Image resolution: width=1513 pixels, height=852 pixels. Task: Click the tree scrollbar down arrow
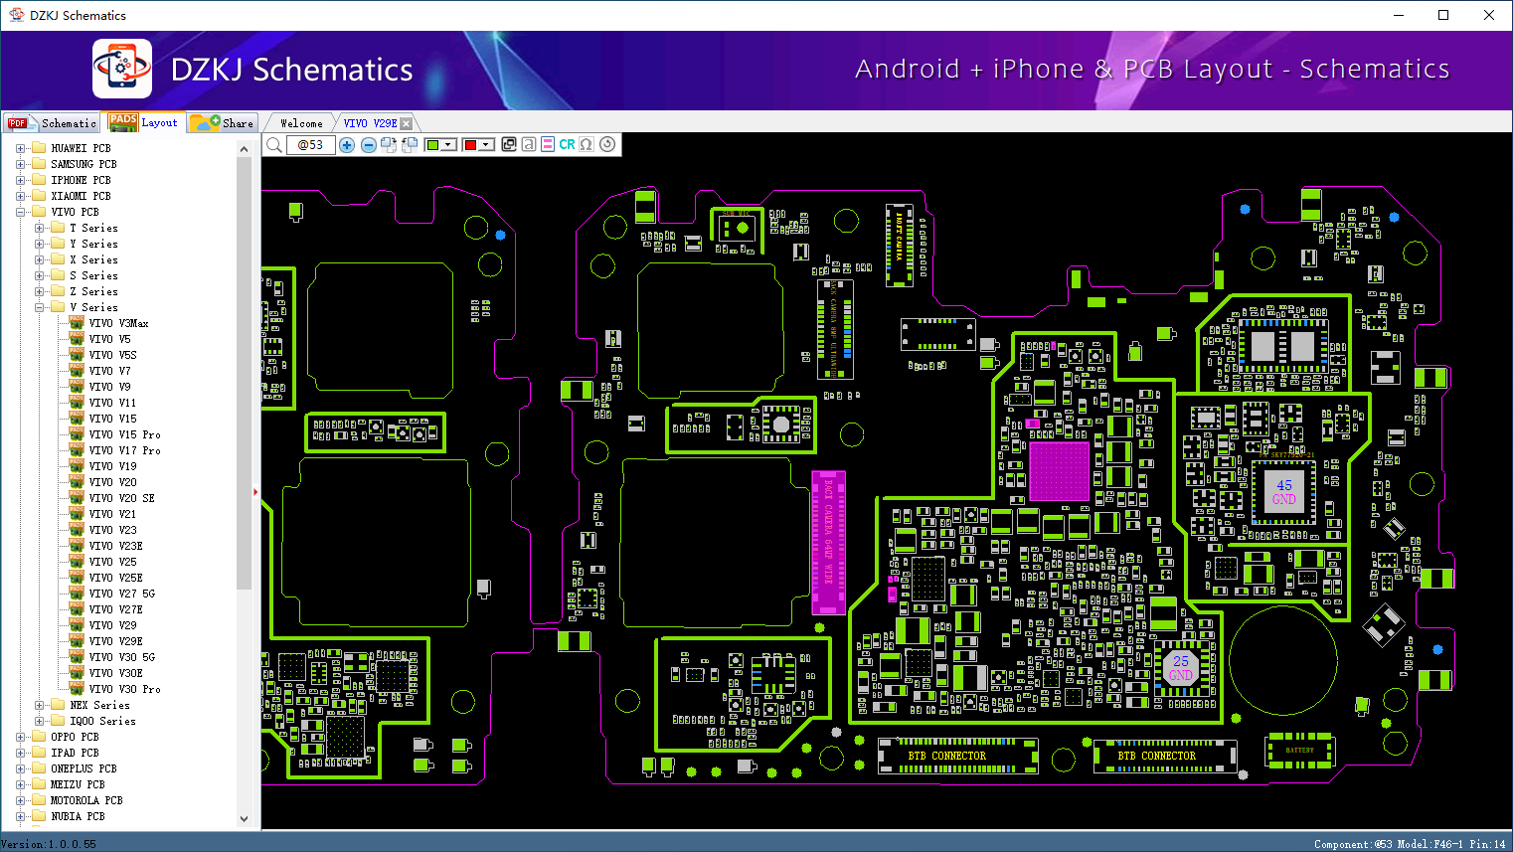(245, 818)
